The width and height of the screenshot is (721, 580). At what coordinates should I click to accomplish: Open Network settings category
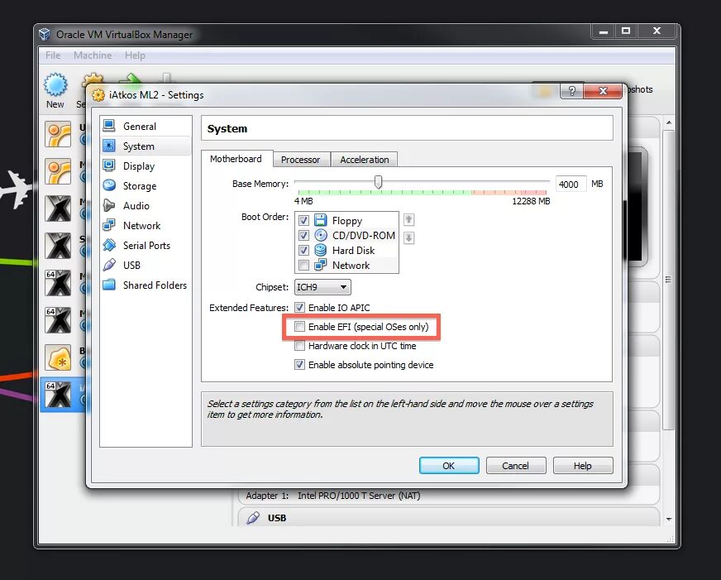tap(146, 225)
